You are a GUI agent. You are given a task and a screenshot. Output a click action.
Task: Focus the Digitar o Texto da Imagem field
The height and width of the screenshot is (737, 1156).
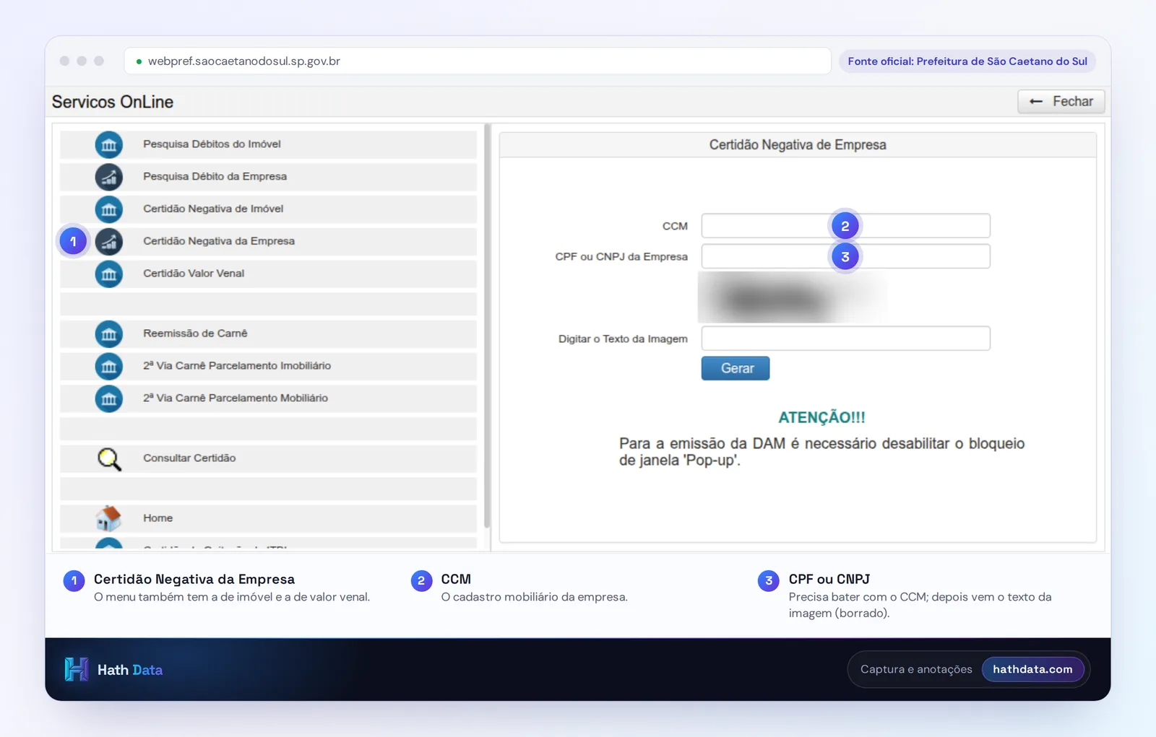[x=845, y=339]
